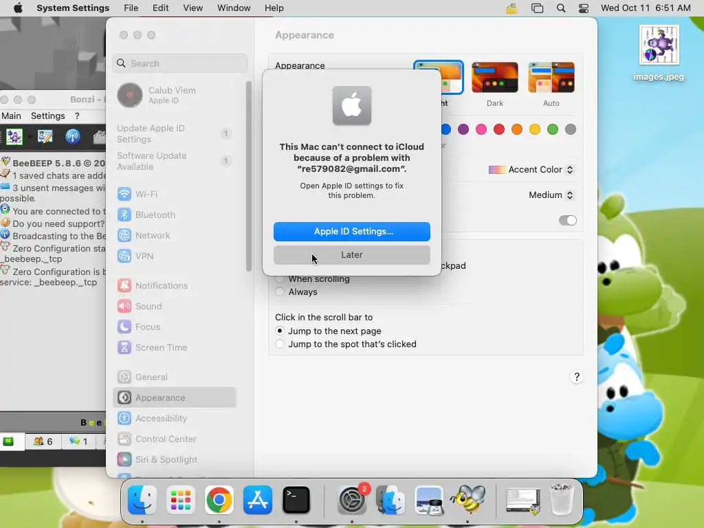Open Sound settings in sidebar
The image size is (704, 528).
click(x=174, y=306)
